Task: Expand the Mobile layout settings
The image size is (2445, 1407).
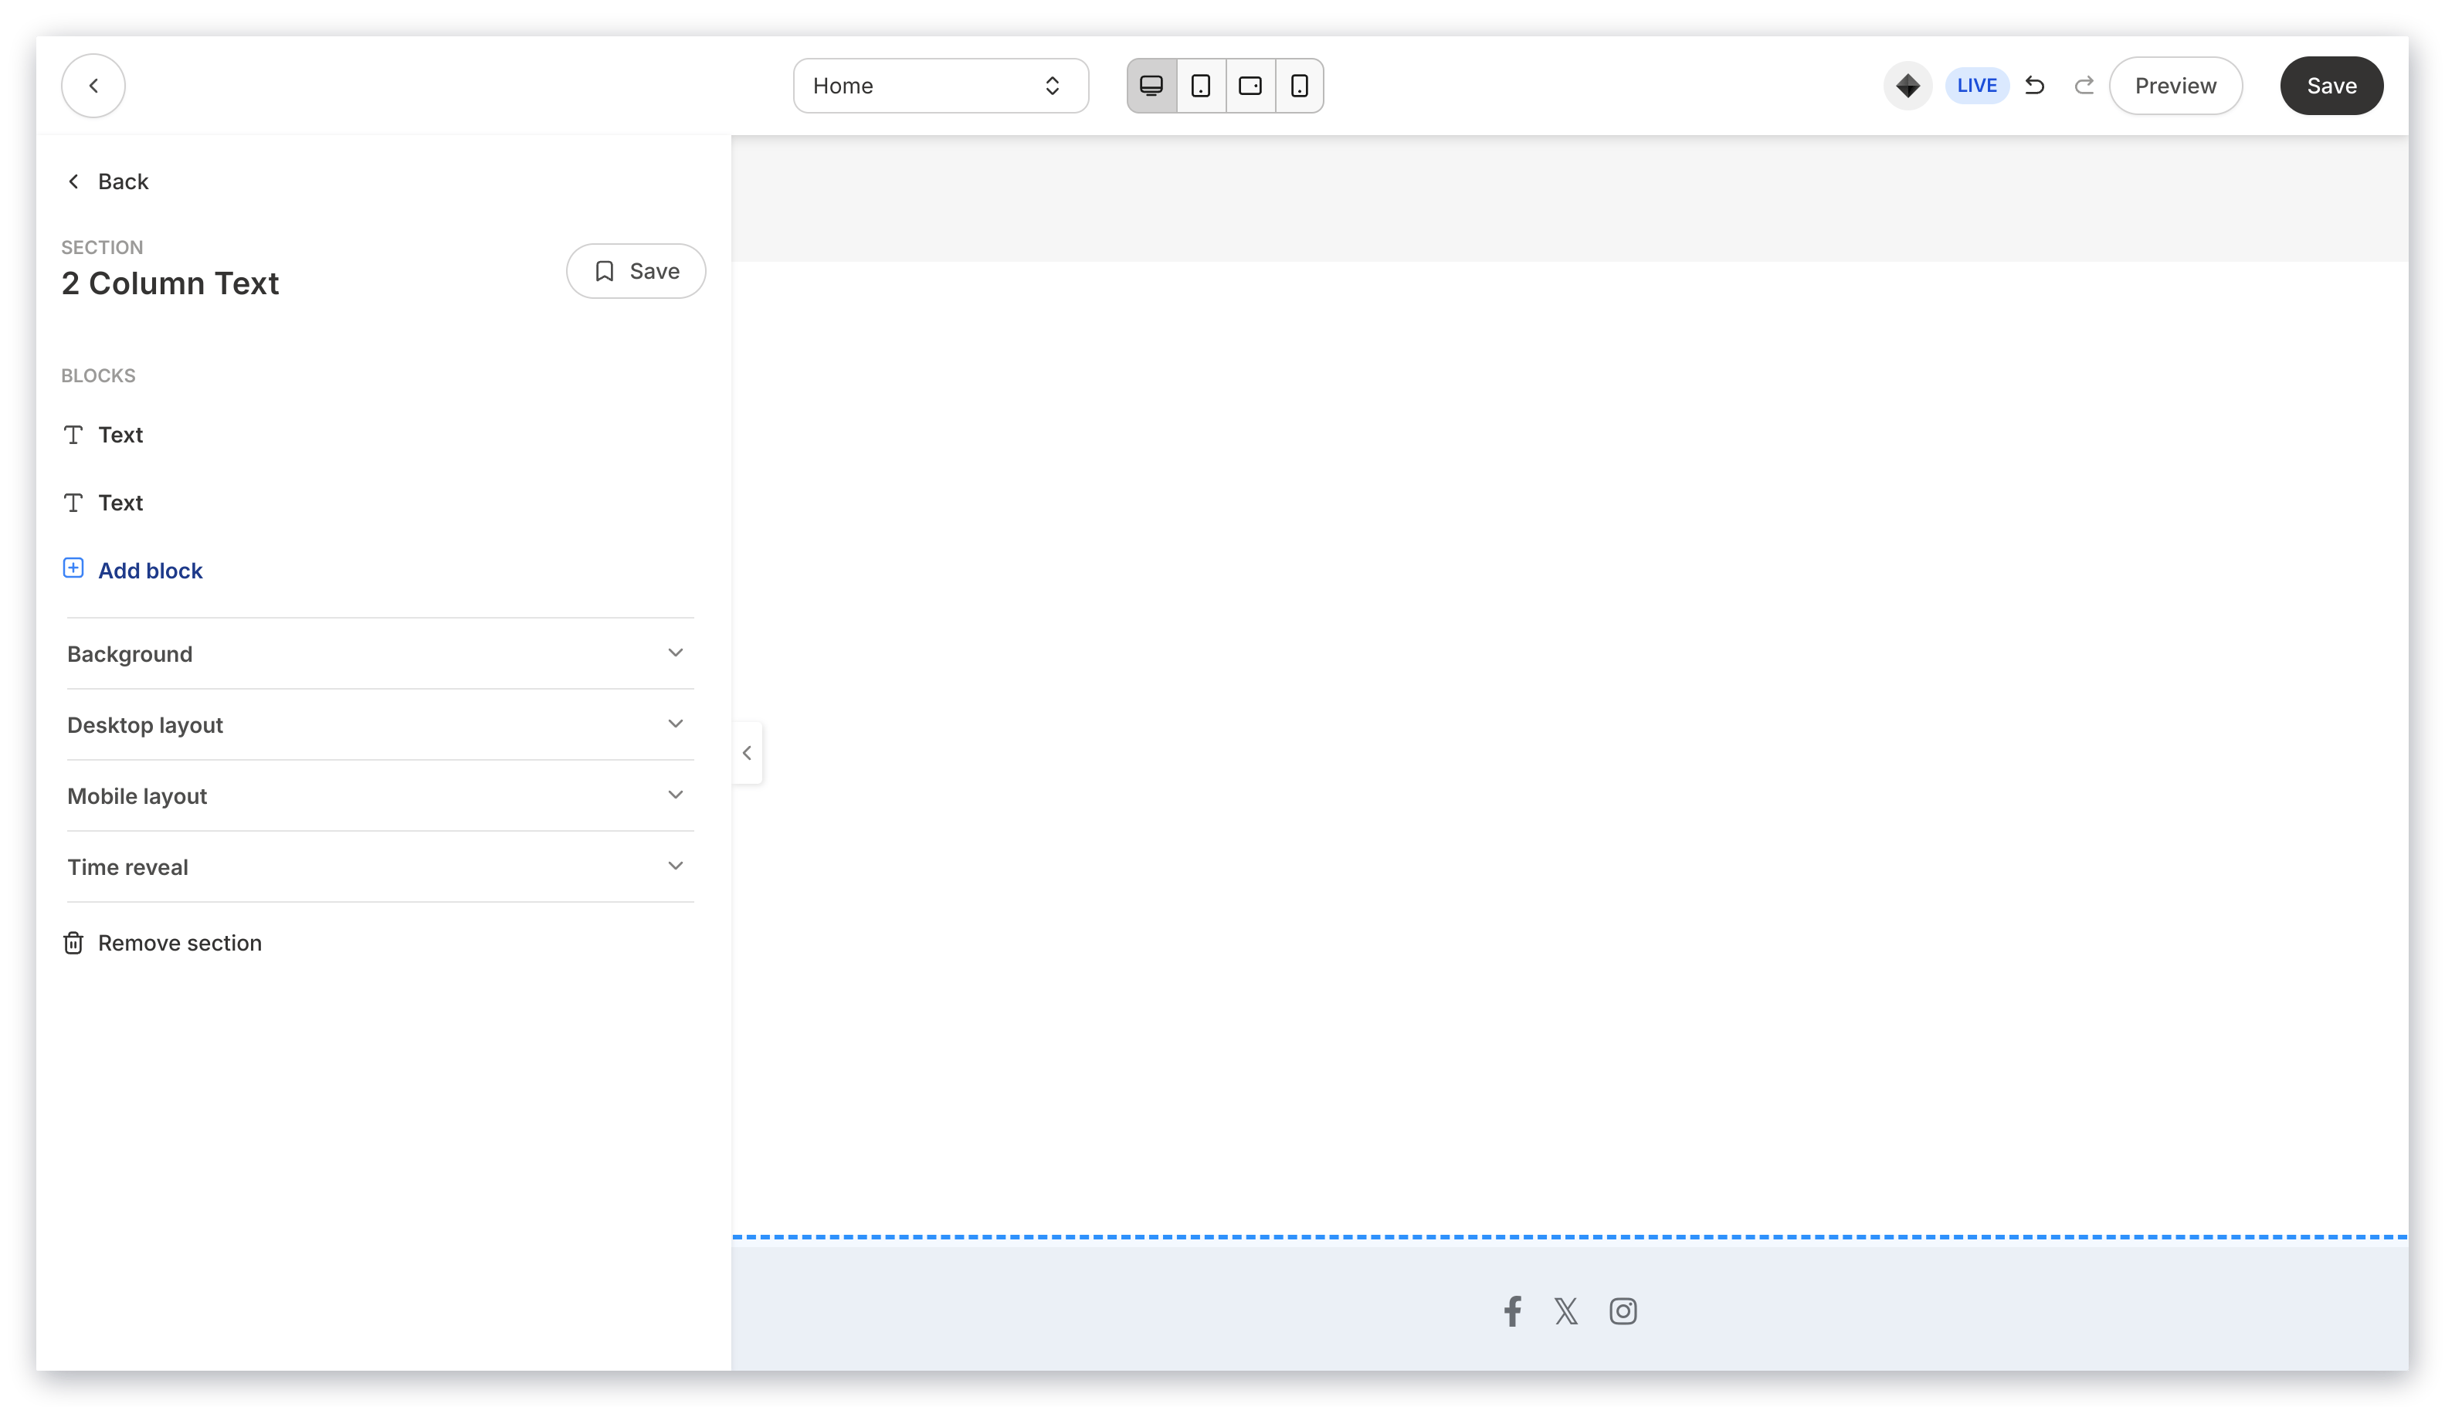Action: pos(380,796)
